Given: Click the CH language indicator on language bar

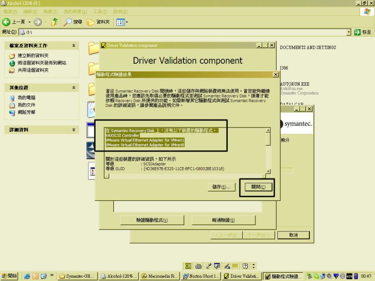Looking at the screenshot, I should pos(188,266).
